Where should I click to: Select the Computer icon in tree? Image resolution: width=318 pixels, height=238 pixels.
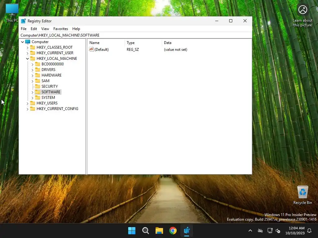[x=28, y=42]
